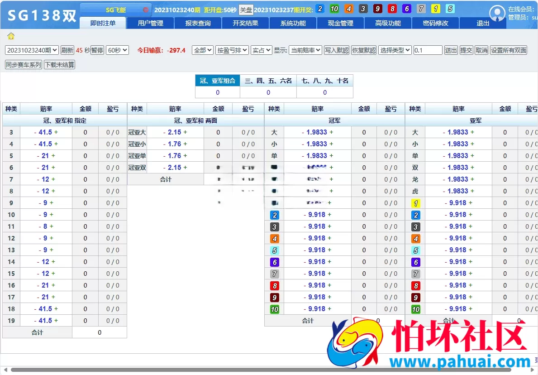Image resolution: width=538 pixels, height=375 pixels.
Task: Click the 取消 button
Action: tap(482, 50)
